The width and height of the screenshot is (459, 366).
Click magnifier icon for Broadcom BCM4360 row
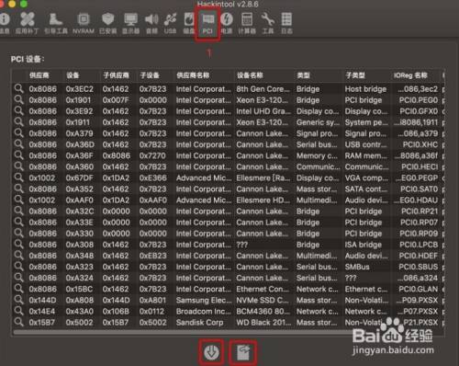[x=18, y=311]
